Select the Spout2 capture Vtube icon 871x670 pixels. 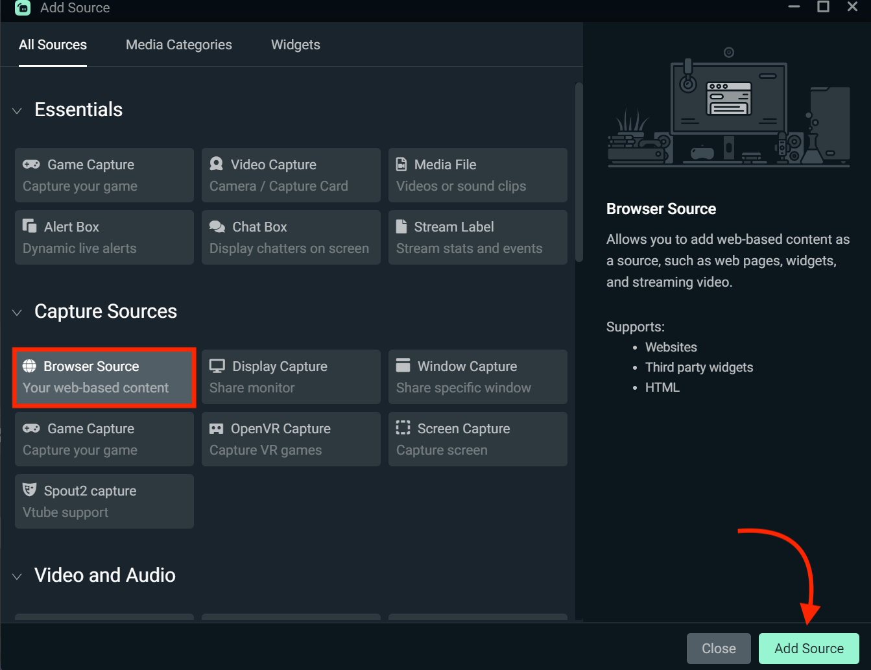click(x=30, y=490)
